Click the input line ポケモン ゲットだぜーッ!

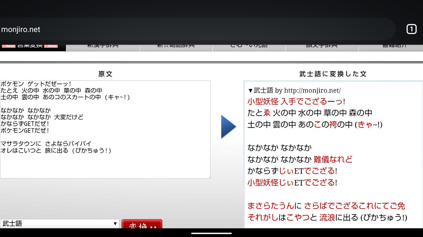(x=36, y=84)
